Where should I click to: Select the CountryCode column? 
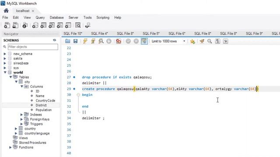[45, 100]
